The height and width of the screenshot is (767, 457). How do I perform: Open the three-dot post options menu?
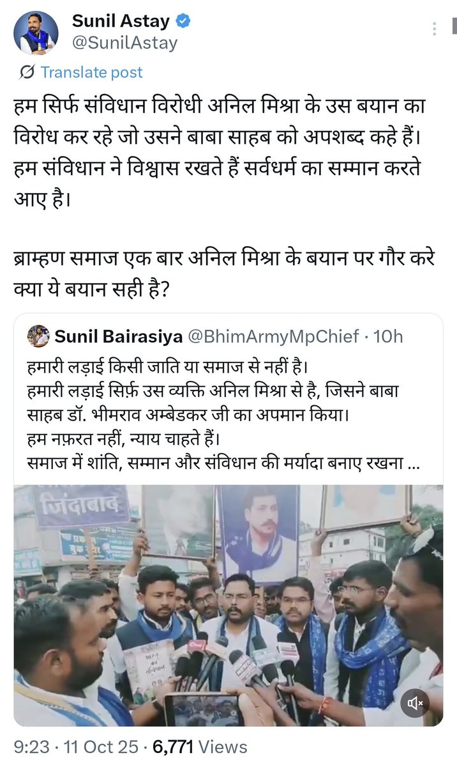(x=435, y=29)
